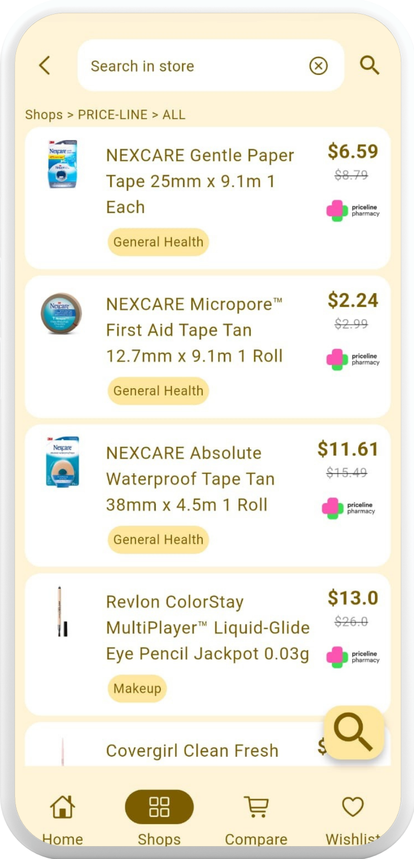Clear the search field with X icon
The image size is (414, 859).
(318, 66)
